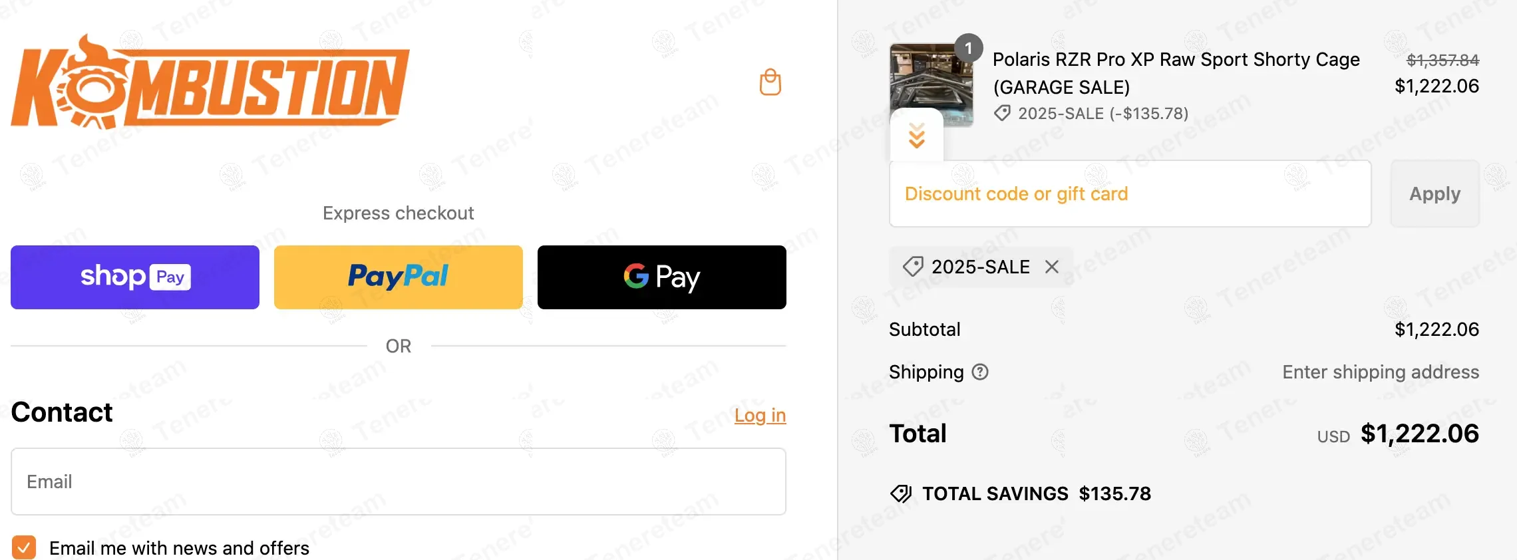Uncheck Email me with news and offers
This screenshot has width=1517, height=560.
point(24,547)
